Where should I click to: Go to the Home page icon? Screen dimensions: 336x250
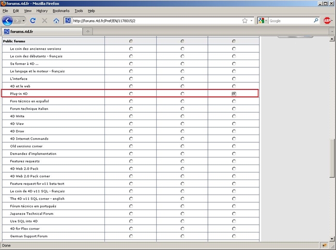click(56, 21)
